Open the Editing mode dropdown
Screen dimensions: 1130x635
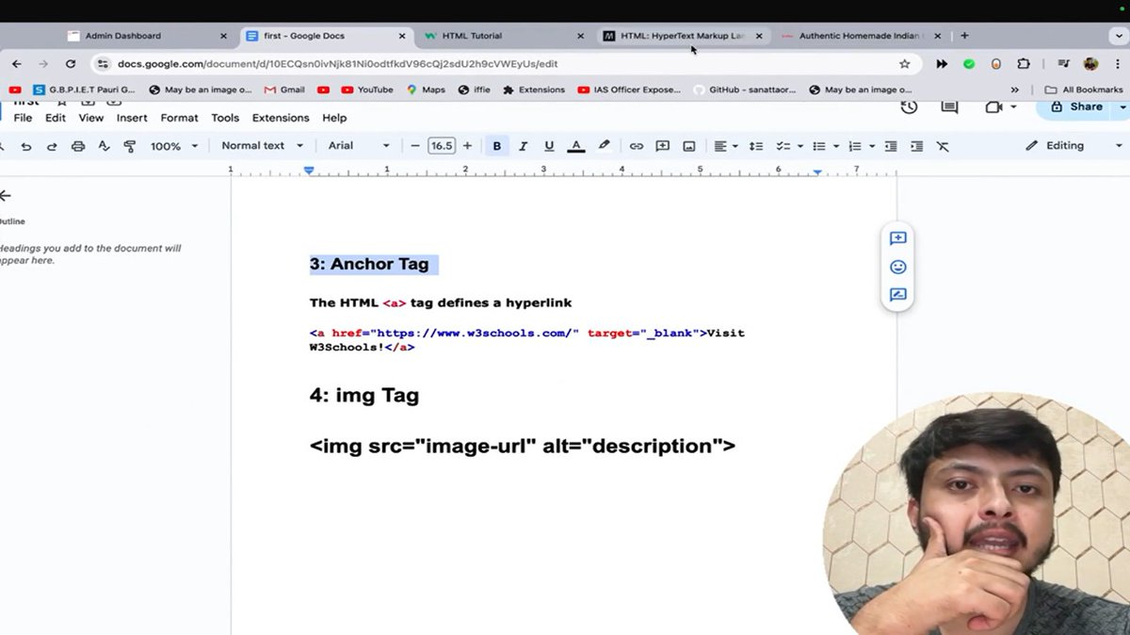tap(1074, 146)
